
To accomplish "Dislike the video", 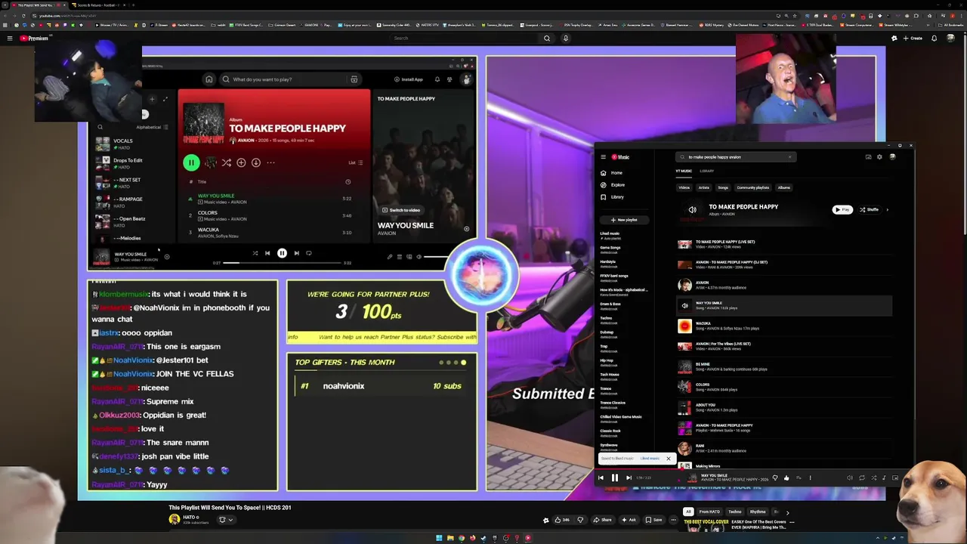I will point(580,520).
